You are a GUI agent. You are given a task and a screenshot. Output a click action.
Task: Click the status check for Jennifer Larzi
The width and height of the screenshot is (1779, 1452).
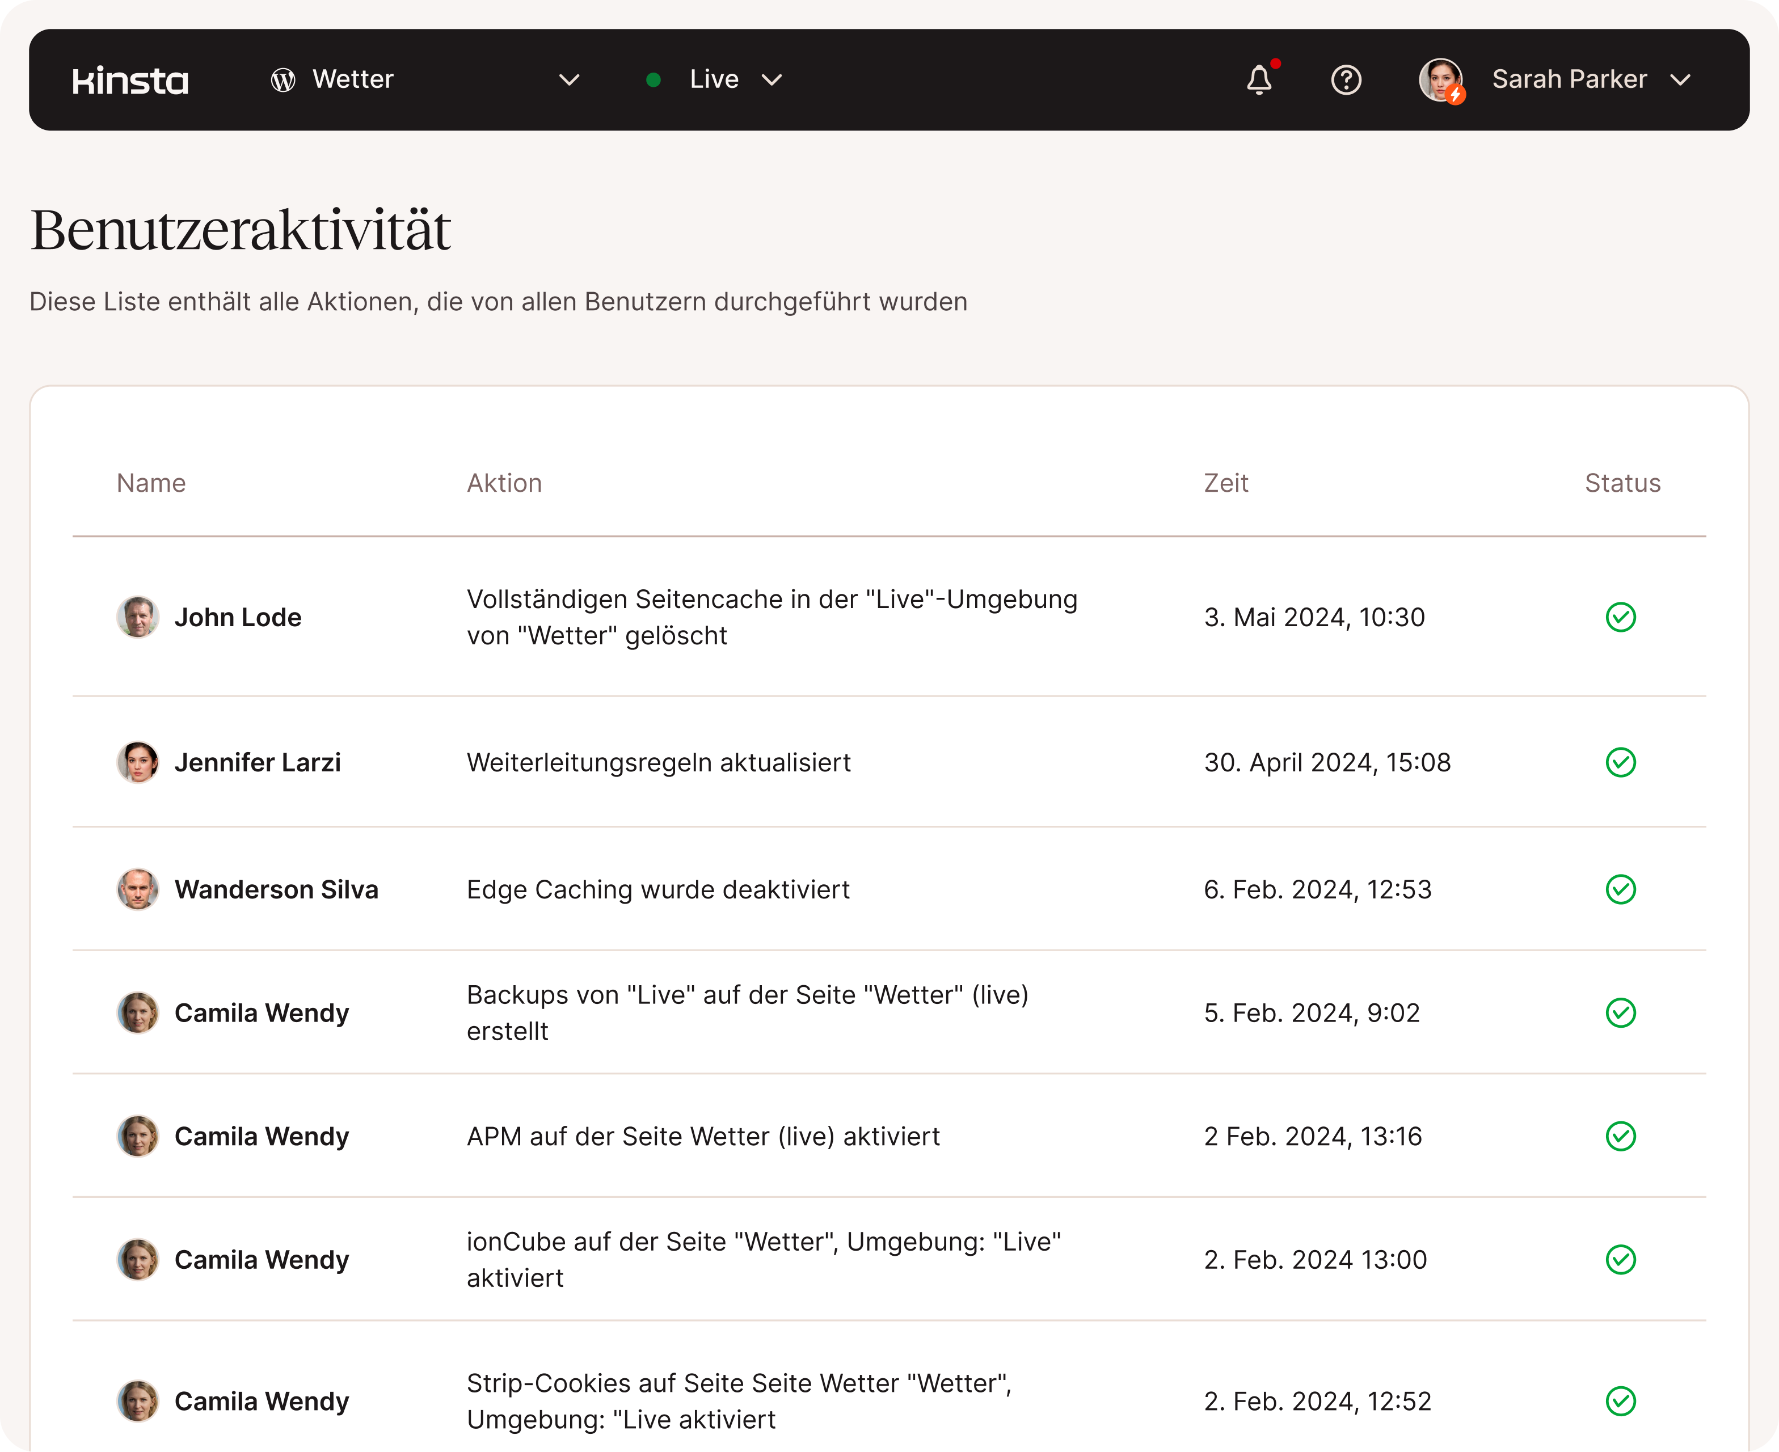point(1620,762)
